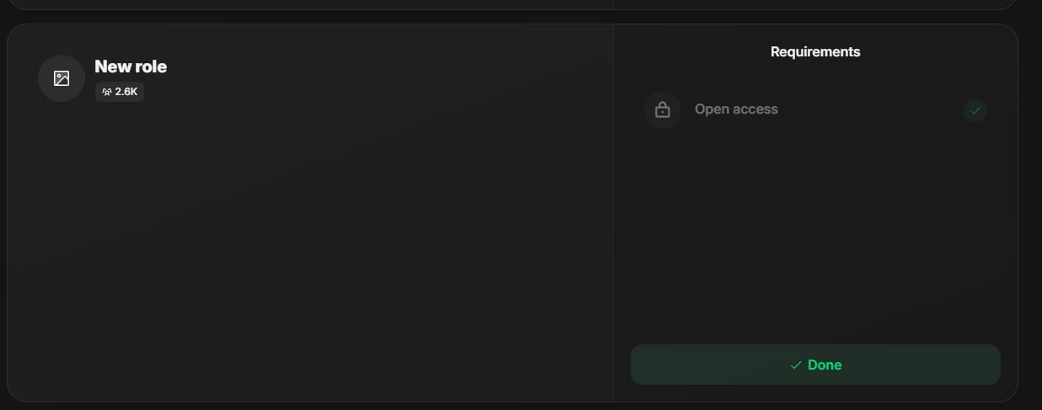Click divider between role and Requirements panels
The width and height of the screenshot is (1042, 410).
click(x=613, y=212)
